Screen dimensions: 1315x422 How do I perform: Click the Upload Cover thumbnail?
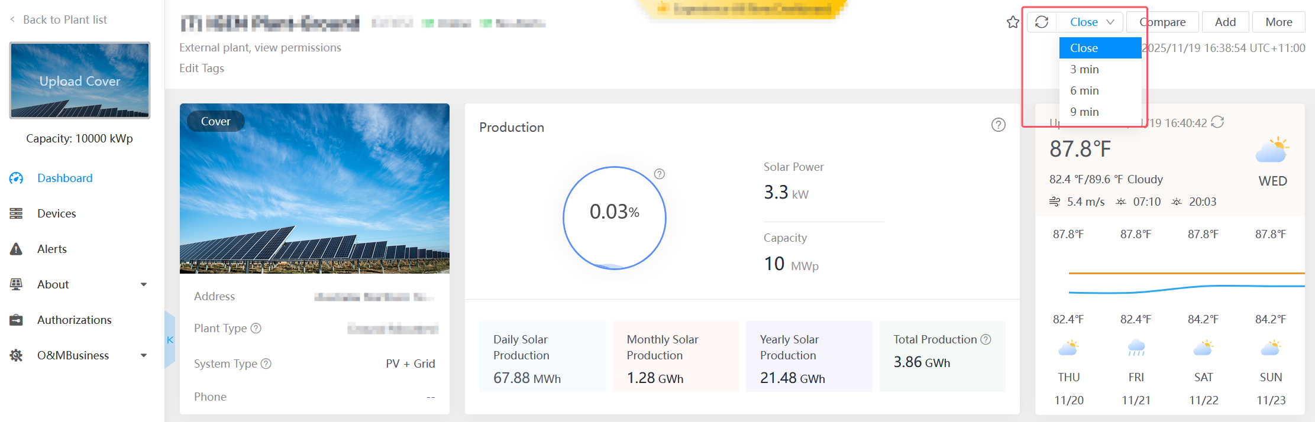pyautogui.click(x=80, y=81)
